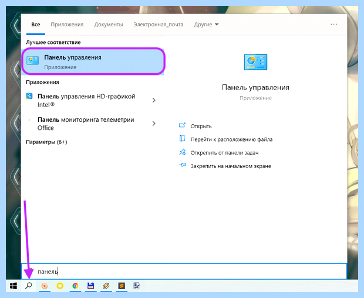Open the last taskbar app icon
Screen dimensions: 364x298
tap(137, 286)
